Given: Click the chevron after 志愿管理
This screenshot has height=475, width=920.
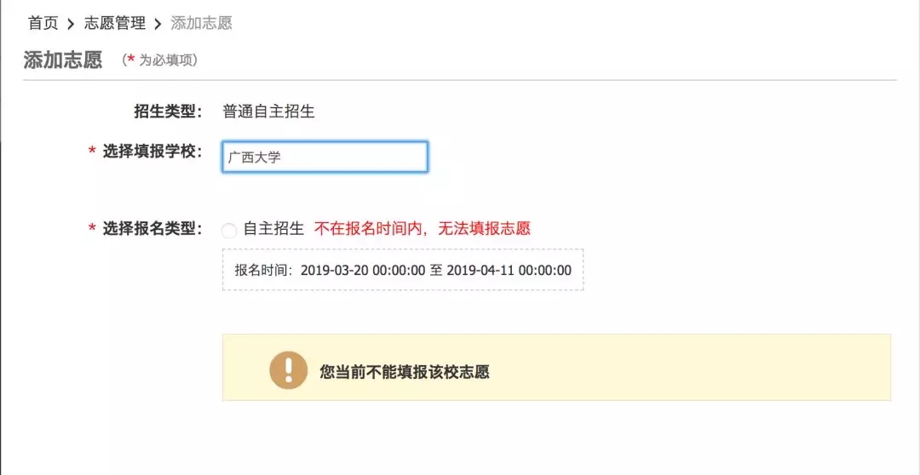Looking at the screenshot, I should pos(158,24).
